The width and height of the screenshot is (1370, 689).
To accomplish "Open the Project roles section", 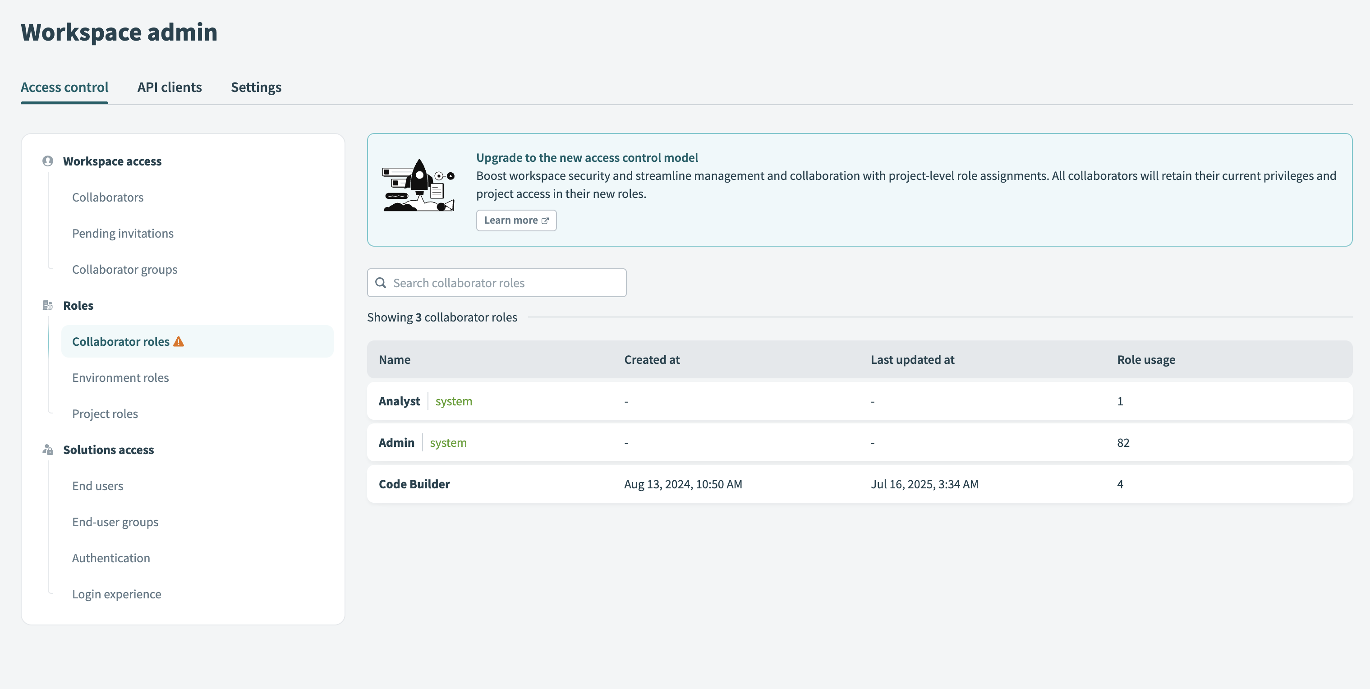I will pos(105,413).
